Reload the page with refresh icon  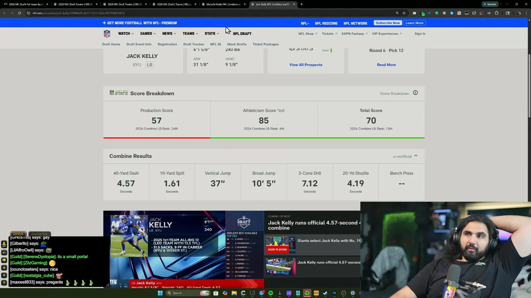19,13
